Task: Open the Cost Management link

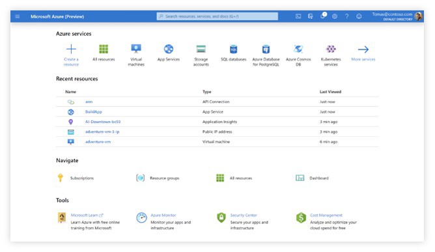Action: 326,215
